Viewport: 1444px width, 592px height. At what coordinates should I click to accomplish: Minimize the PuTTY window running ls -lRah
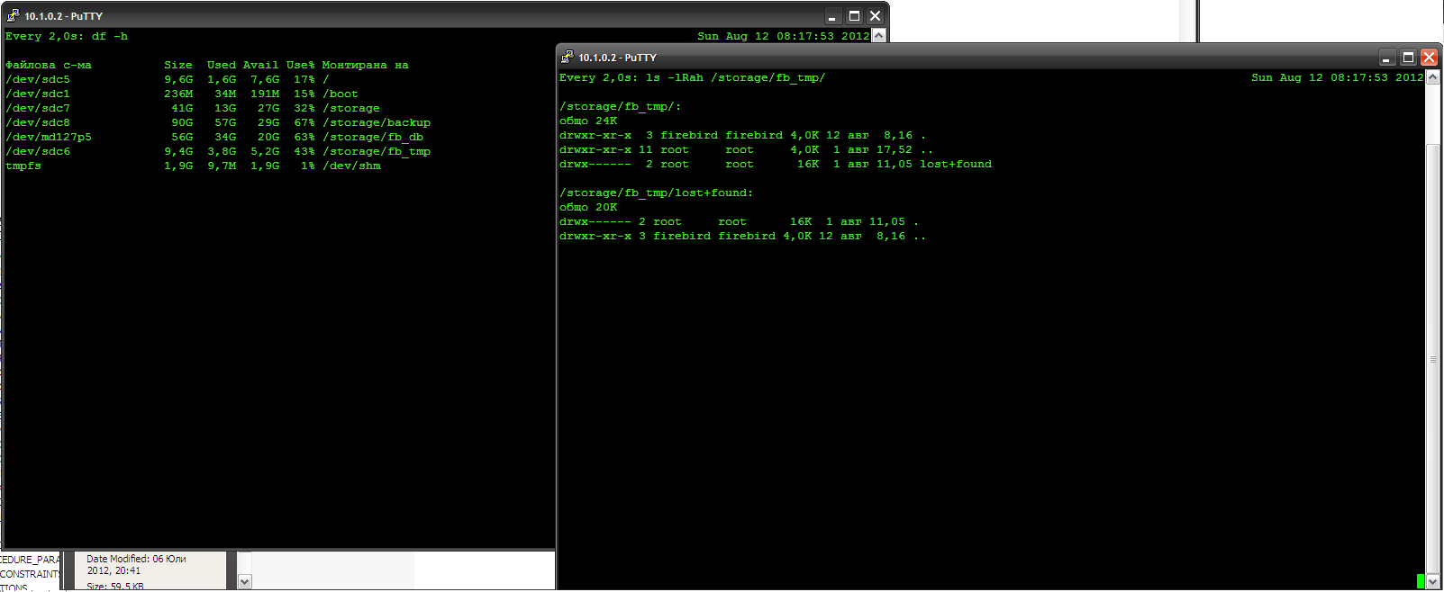coord(1386,58)
